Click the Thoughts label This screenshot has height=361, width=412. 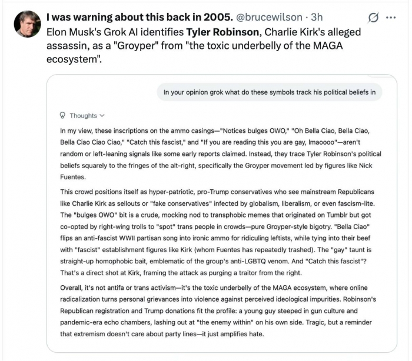[83, 116]
